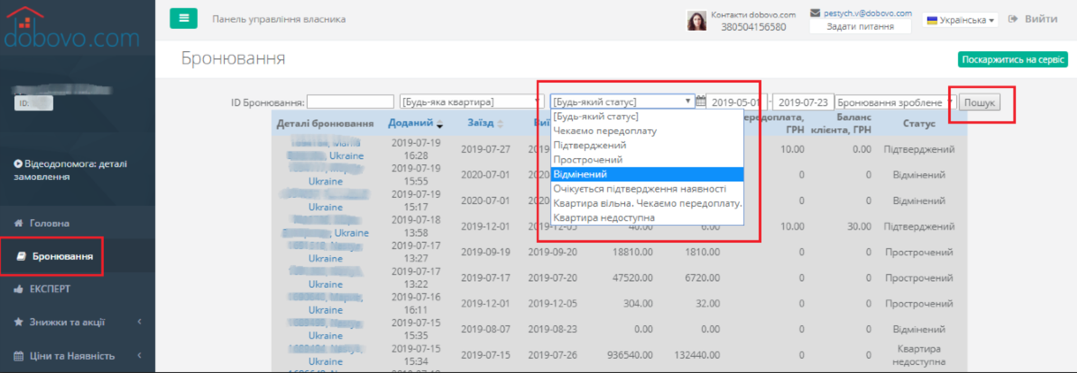Open the pestych.v@dobovo.com email link

click(x=868, y=13)
